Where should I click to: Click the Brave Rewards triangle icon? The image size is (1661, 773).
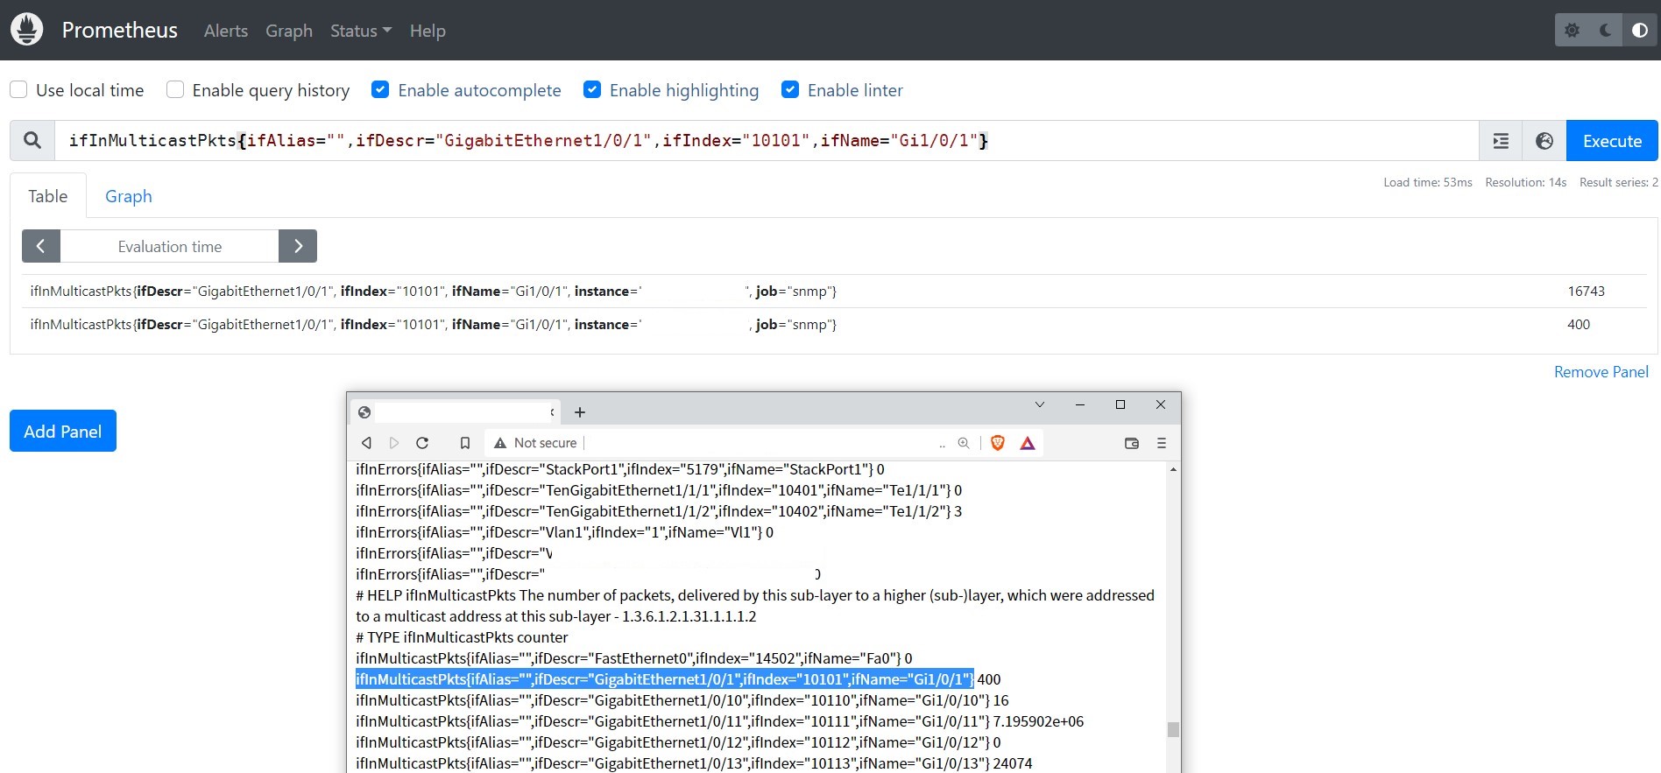[x=1028, y=443]
